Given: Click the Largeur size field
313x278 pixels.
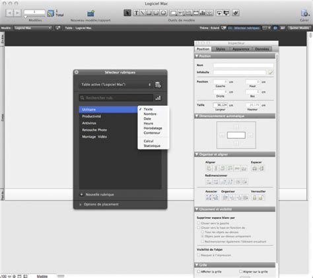Looking at the screenshot, I should pos(221,105).
